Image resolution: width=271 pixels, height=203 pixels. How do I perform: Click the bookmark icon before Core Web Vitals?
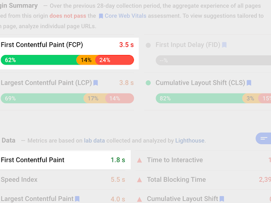click(x=101, y=16)
